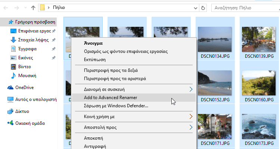The width and height of the screenshot is (280, 149).
Task: Select thumbnail DSCN0134.JPG
Action: pyautogui.click(x=215, y=39)
